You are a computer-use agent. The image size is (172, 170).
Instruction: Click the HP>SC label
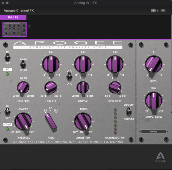23,70
